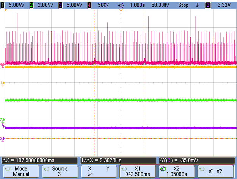The image size is (237, 179).
Task: Click the checkmark under X on the softkey
Action: click(x=90, y=174)
